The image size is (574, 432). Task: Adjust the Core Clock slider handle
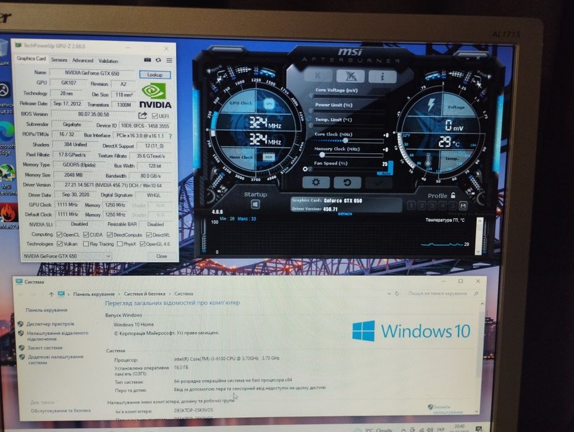(345, 140)
